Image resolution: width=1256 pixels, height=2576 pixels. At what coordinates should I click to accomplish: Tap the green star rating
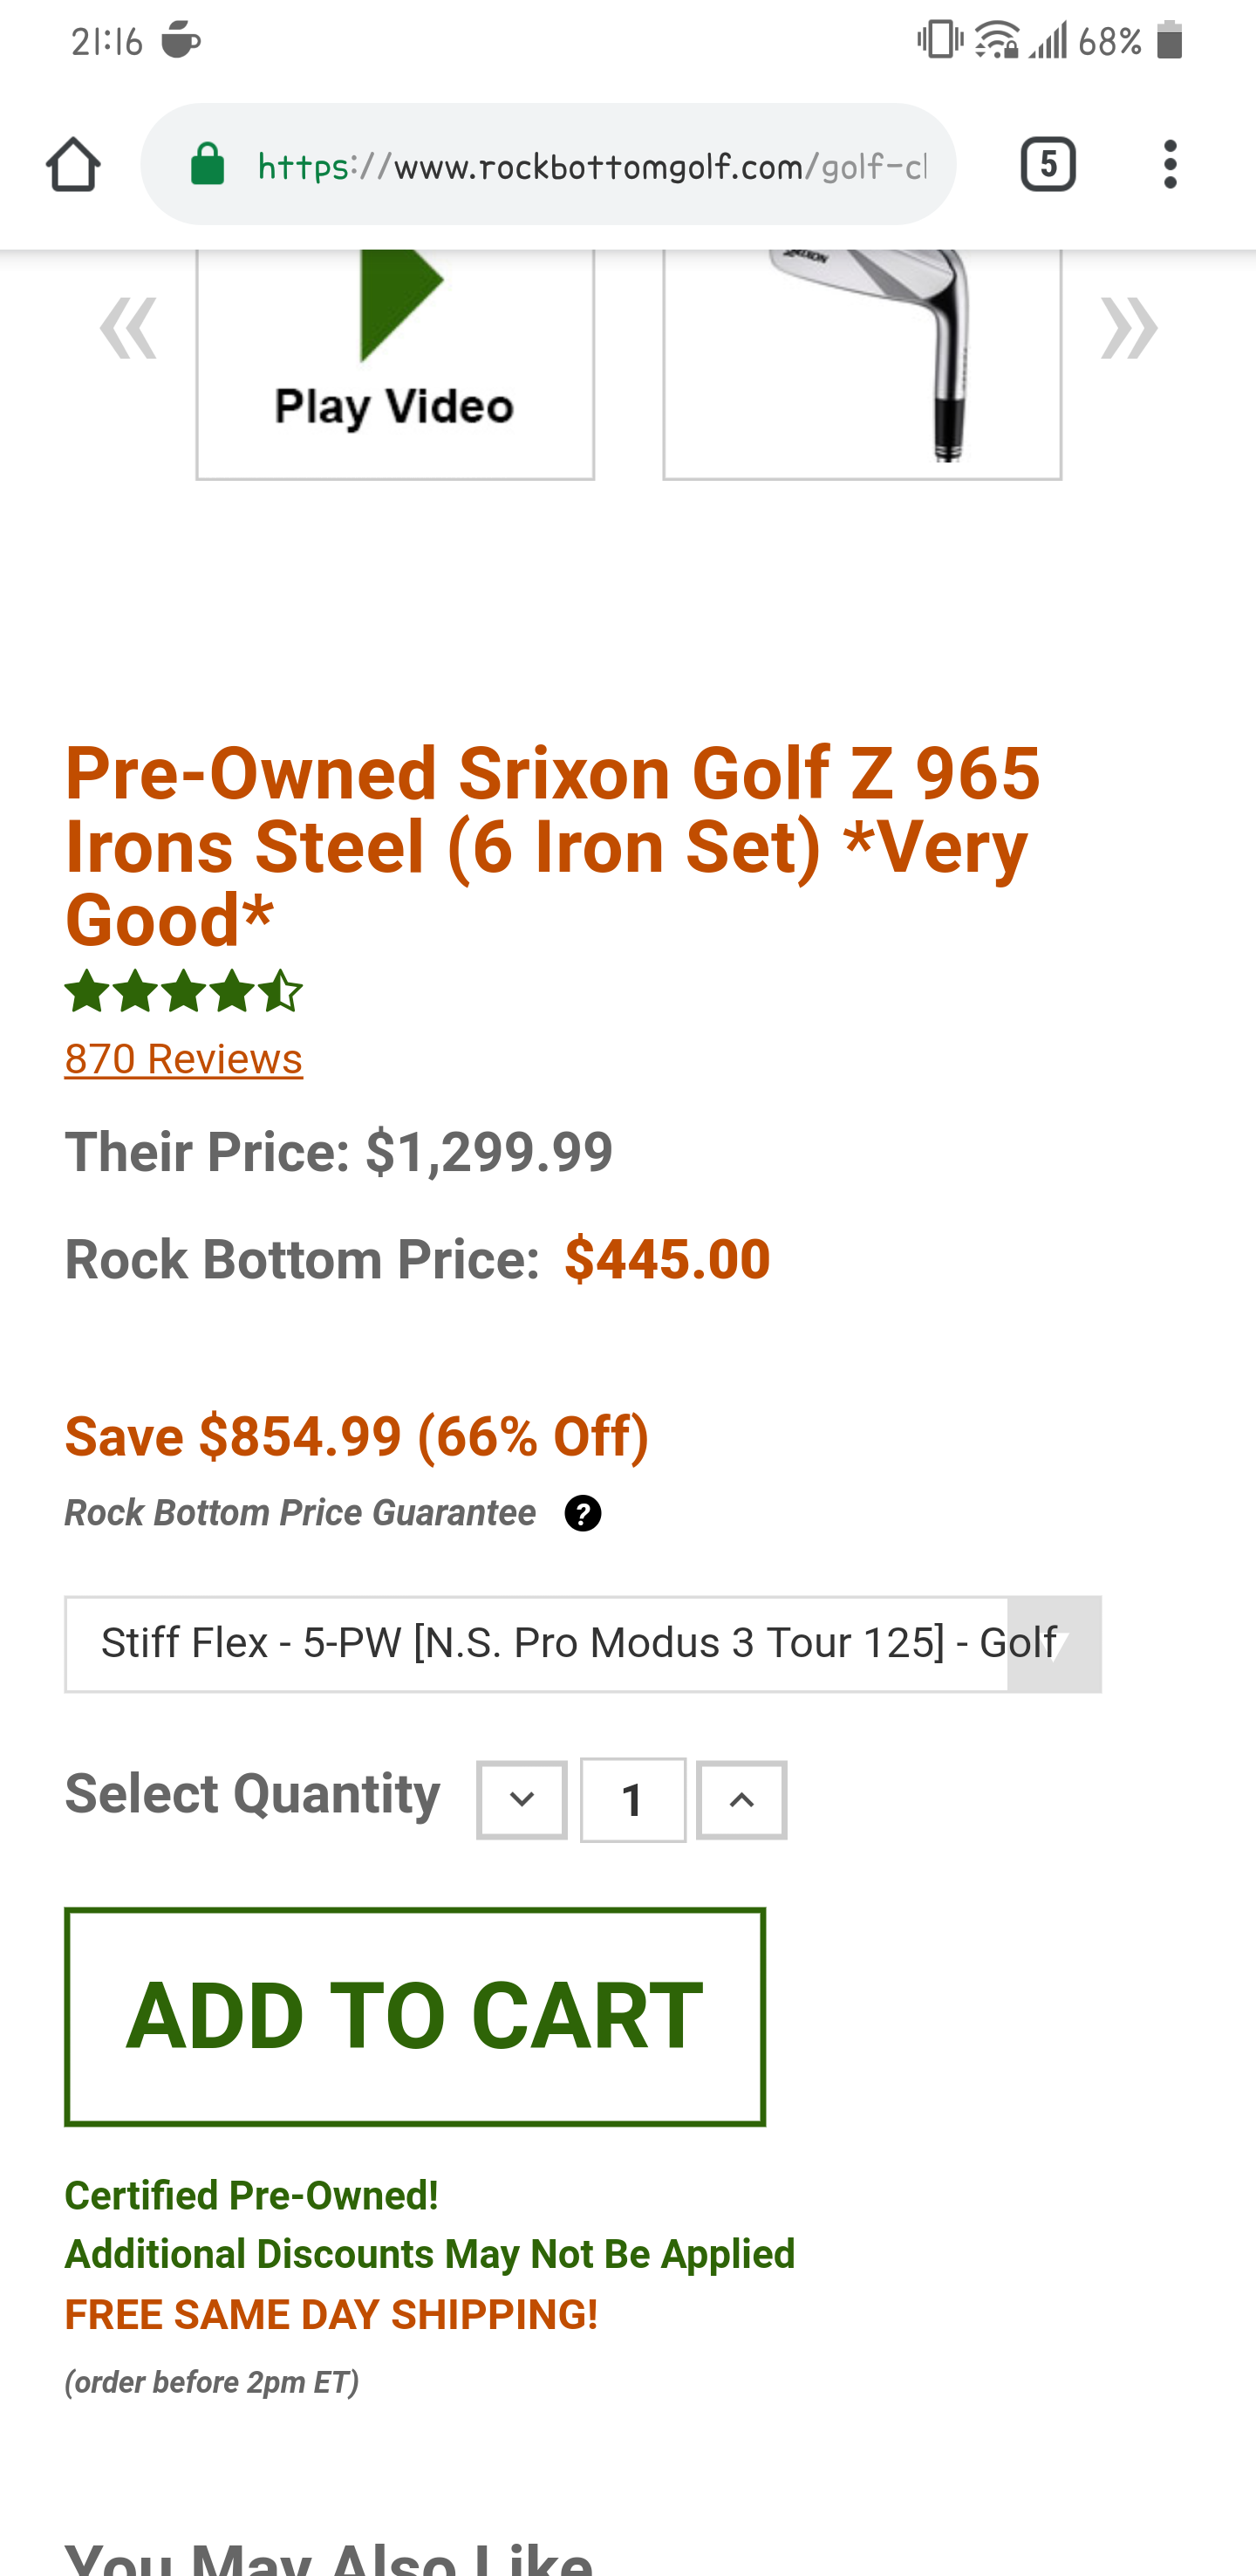183,991
